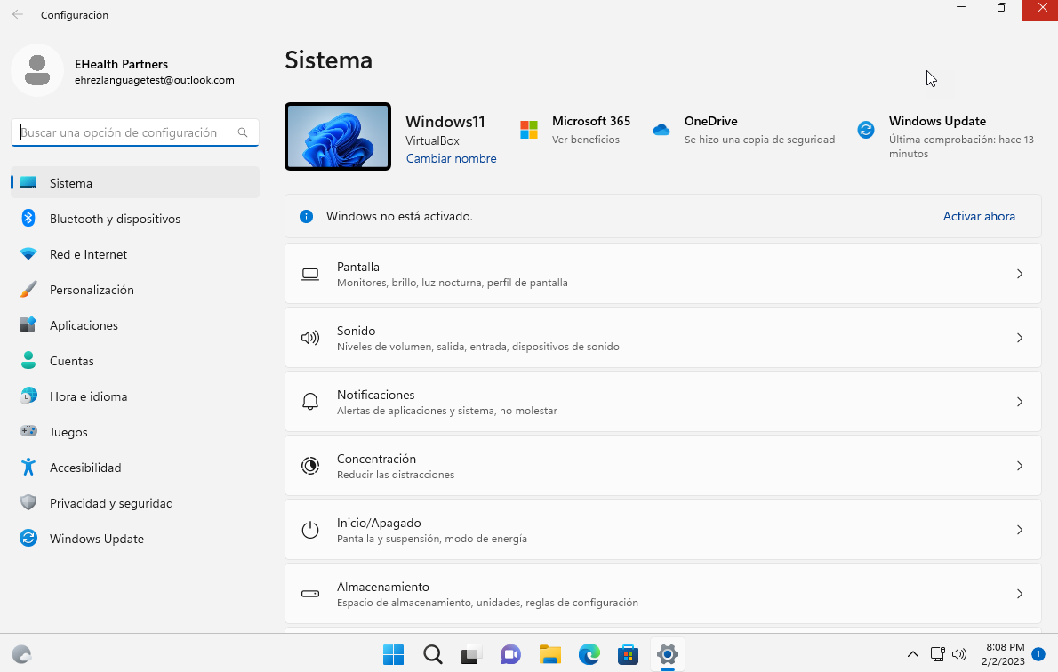Click the Cuentas person icon
The height and width of the screenshot is (672, 1058).
[28, 360]
